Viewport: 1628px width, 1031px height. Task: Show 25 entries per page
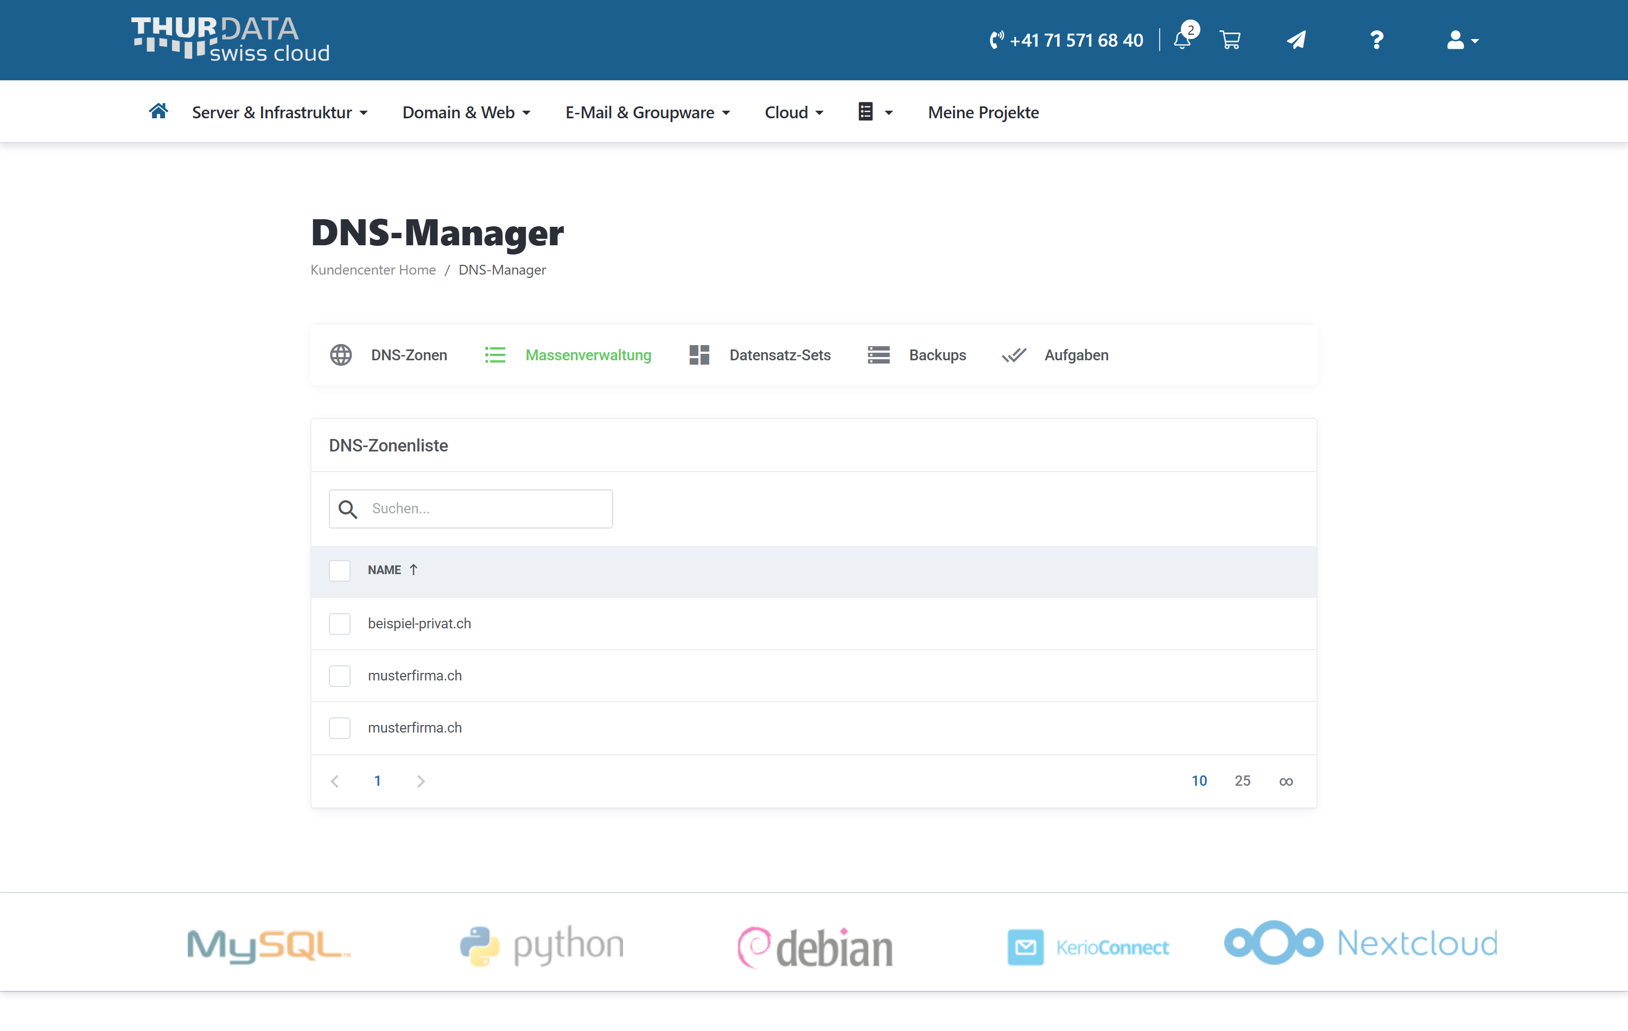coord(1242,781)
